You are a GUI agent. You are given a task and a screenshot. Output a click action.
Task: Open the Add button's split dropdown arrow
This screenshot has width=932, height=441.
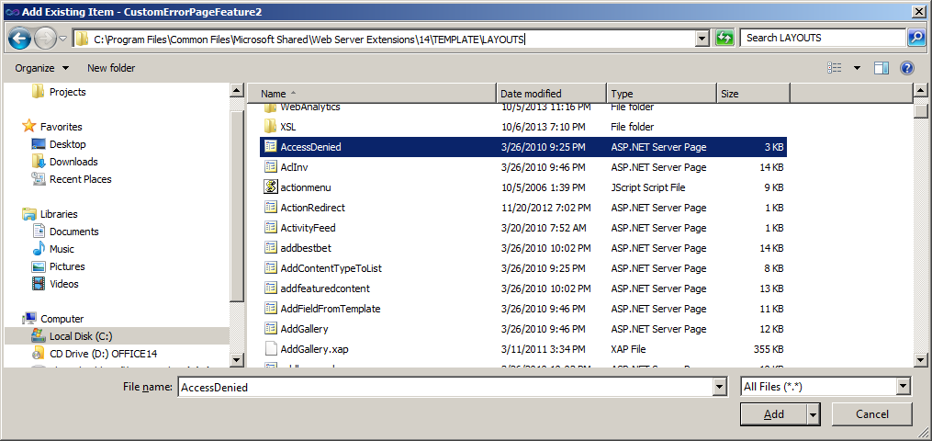click(814, 414)
